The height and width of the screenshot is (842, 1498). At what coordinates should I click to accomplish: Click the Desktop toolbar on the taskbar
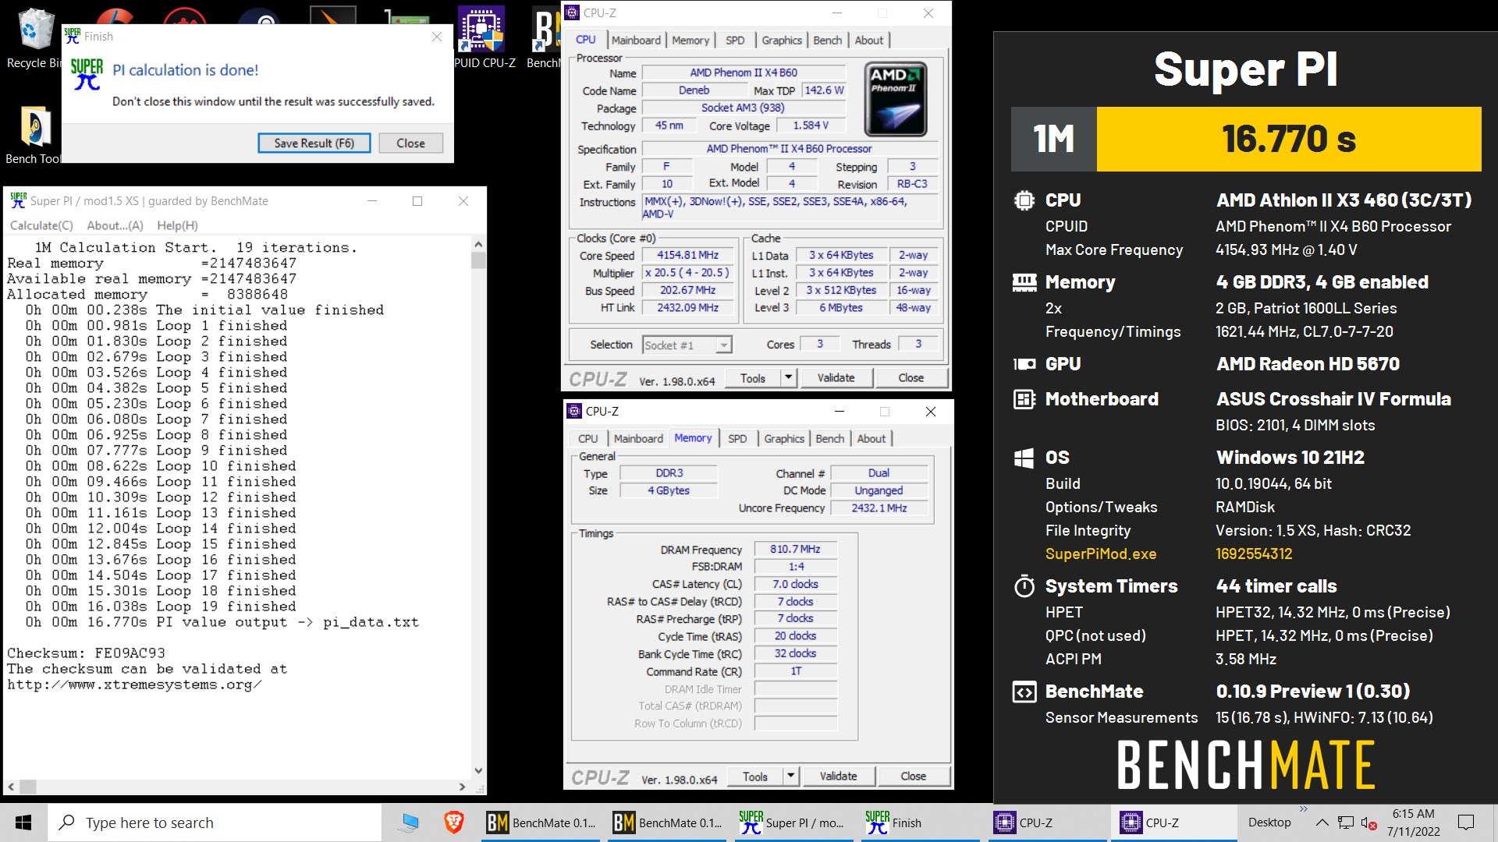point(1269,823)
